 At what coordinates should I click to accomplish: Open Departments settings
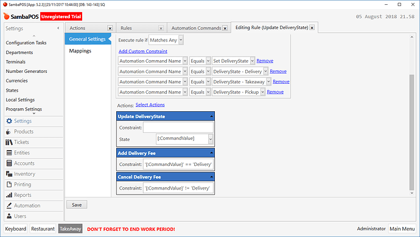click(19, 52)
